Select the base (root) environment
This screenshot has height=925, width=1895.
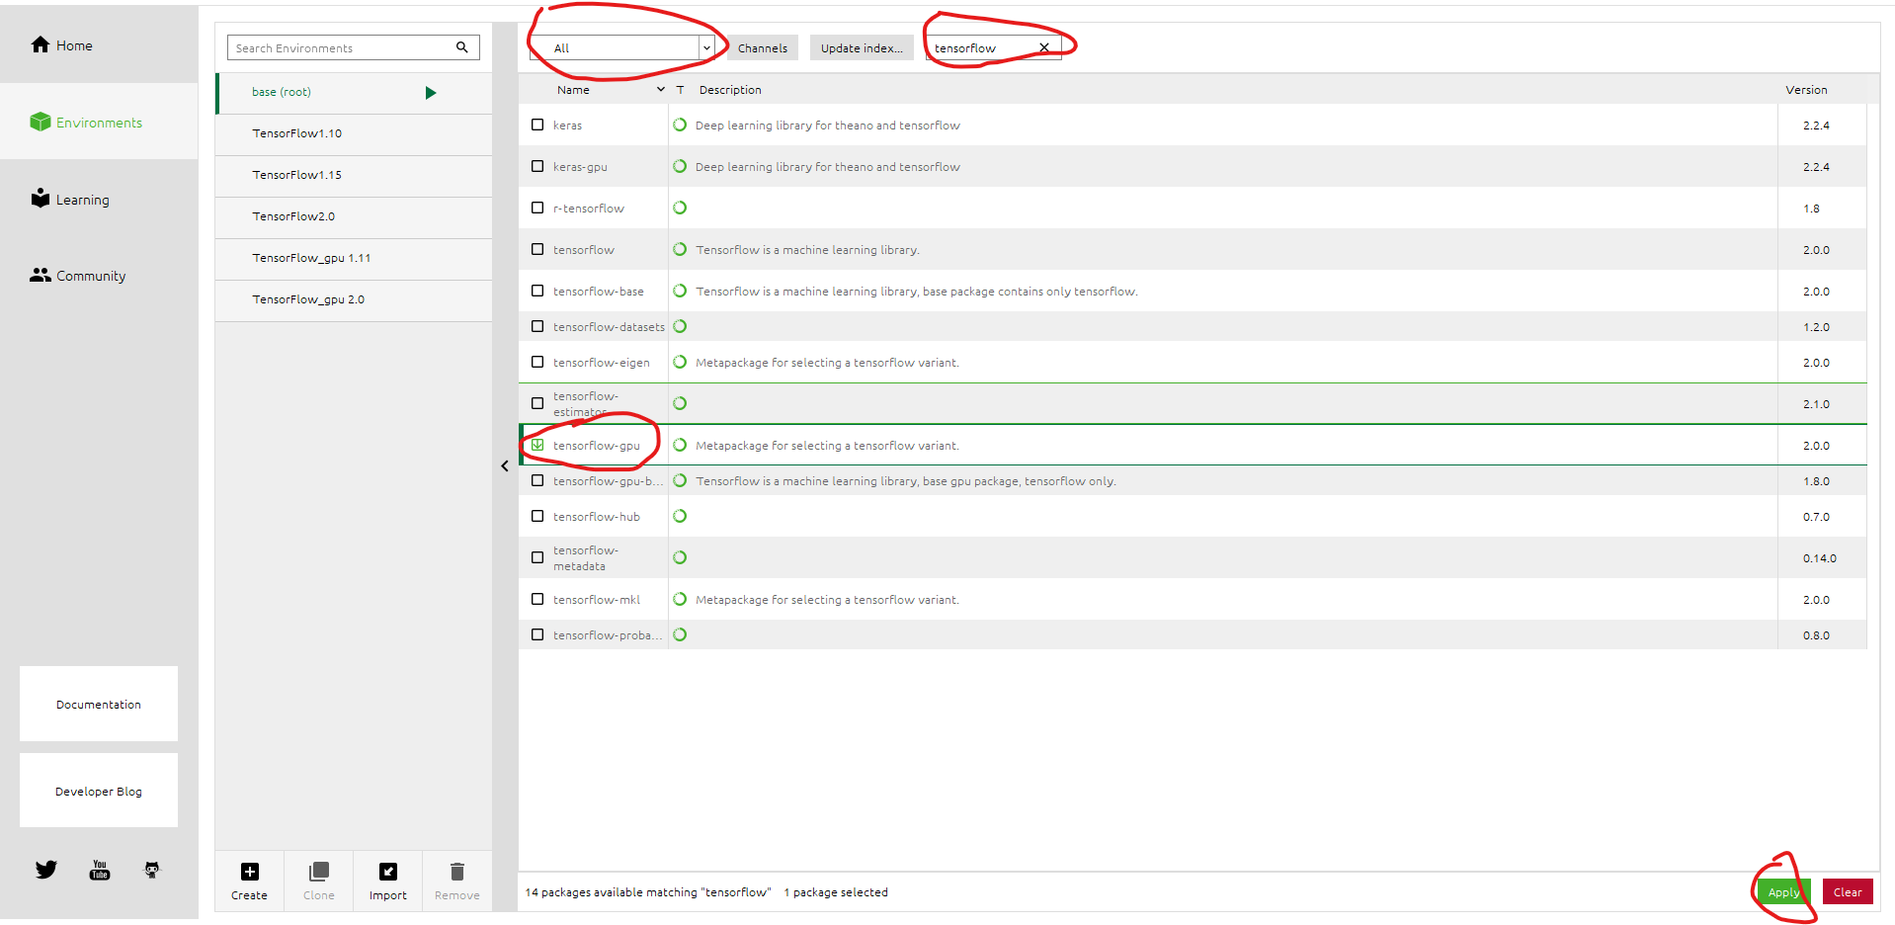click(354, 93)
